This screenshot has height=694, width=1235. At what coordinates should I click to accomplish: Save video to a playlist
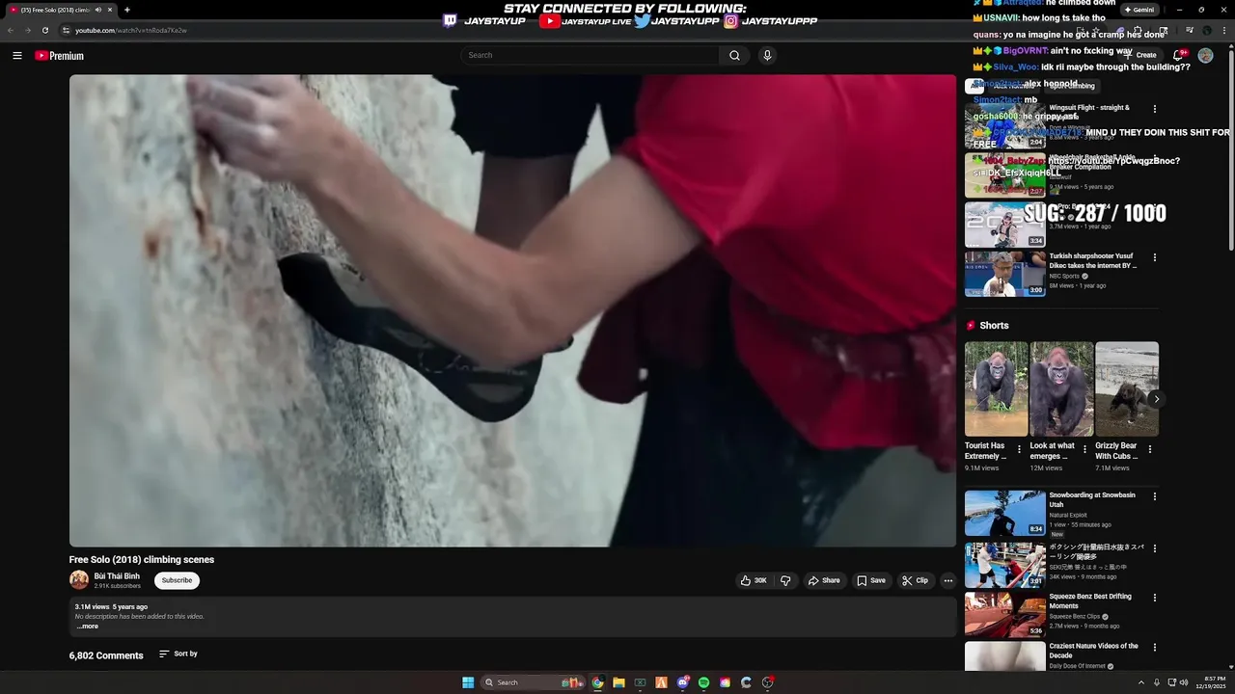tap(870, 580)
